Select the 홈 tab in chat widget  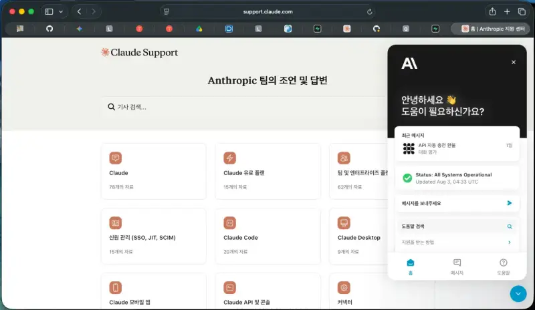tap(411, 267)
